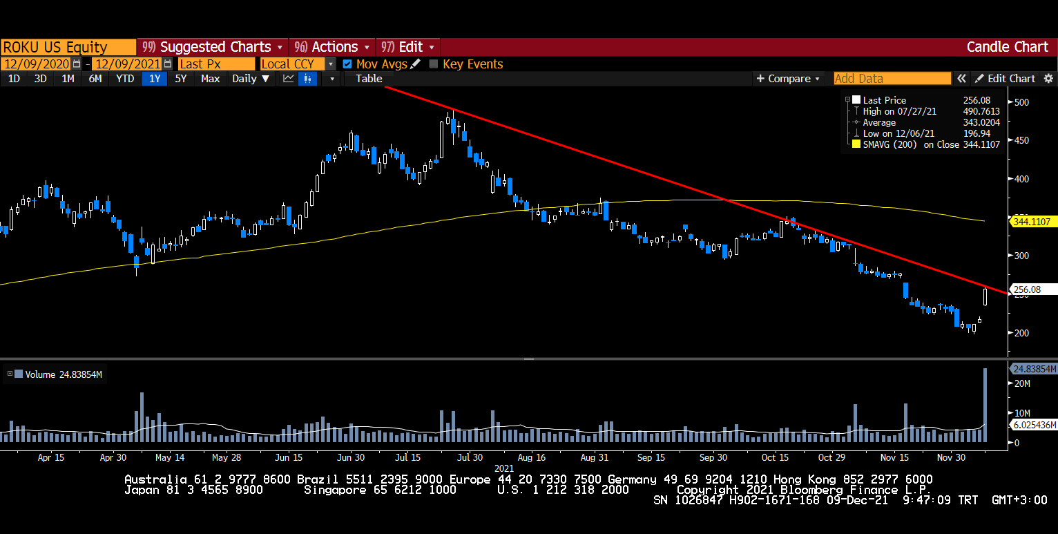Click the ROKU US Equity ticker field
Image resolution: width=1058 pixels, height=534 pixels.
click(68, 47)
